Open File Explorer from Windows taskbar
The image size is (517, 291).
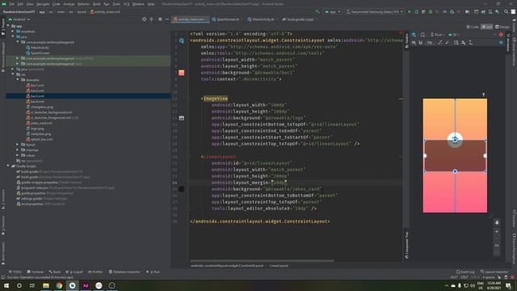click(46, 285)
